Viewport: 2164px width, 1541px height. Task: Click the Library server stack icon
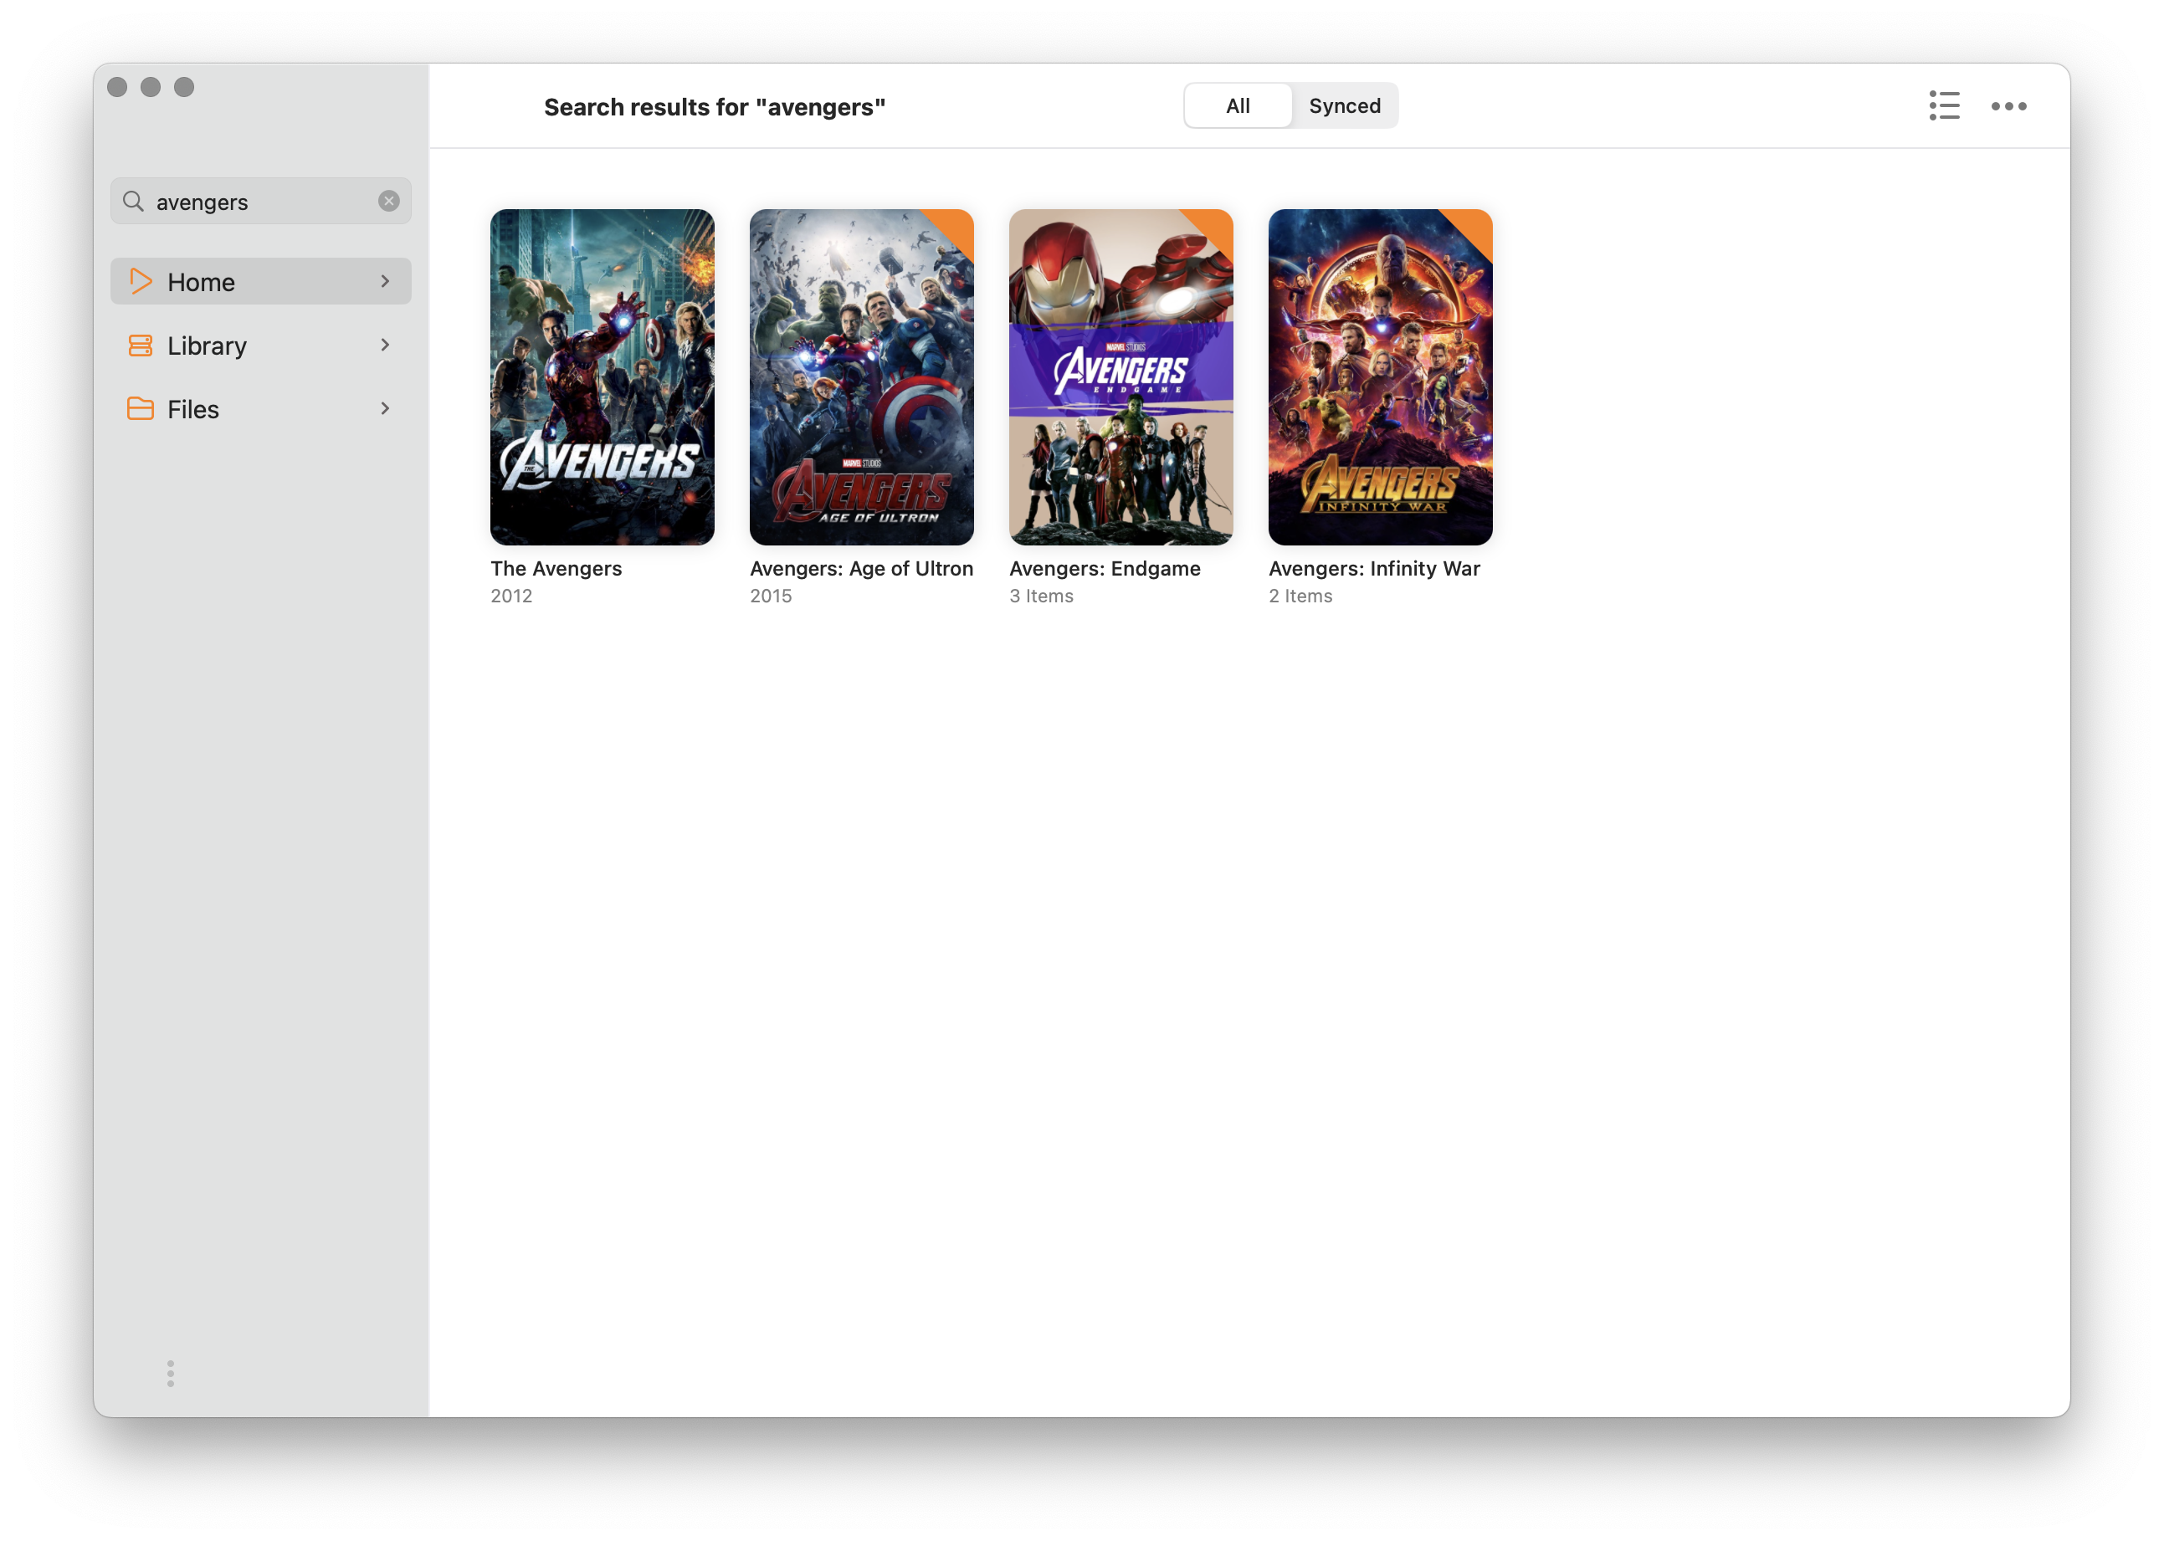[x=141, y=346]
